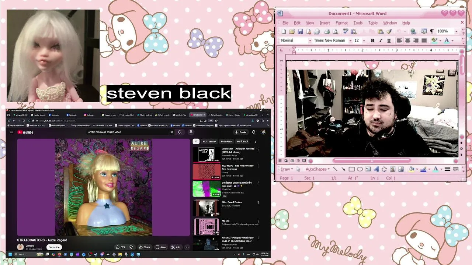Toggle the Show/Hide paragraph marks icon
Viewport: 472px width, 265px height.
432,31
